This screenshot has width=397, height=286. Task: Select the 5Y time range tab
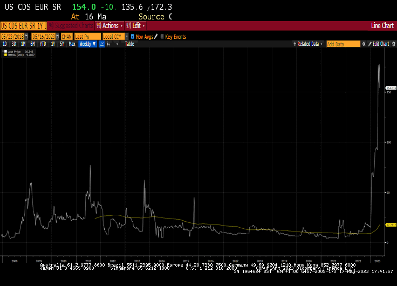(x=62, y=44)
